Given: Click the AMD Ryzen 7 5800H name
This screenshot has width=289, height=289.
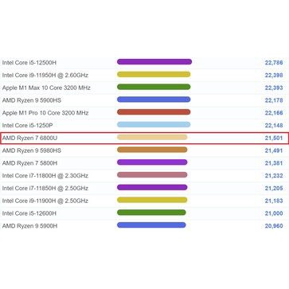Looking at the screenshot, I should point(29,163).
